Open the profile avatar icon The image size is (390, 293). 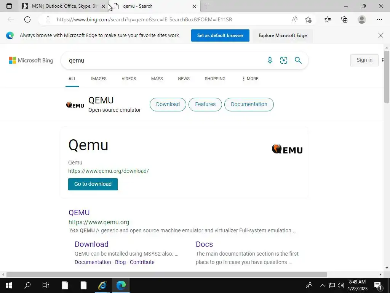pyautogui.click(x=362, y=19)
